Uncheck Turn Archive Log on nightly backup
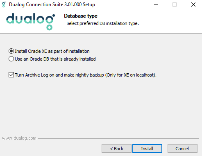 [11, 75]
